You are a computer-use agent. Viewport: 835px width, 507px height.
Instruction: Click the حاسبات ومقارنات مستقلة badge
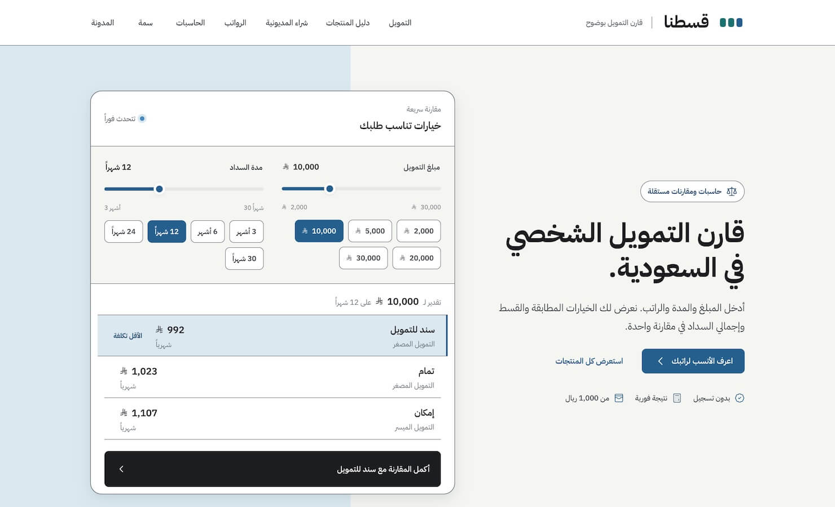coord(692,192)
